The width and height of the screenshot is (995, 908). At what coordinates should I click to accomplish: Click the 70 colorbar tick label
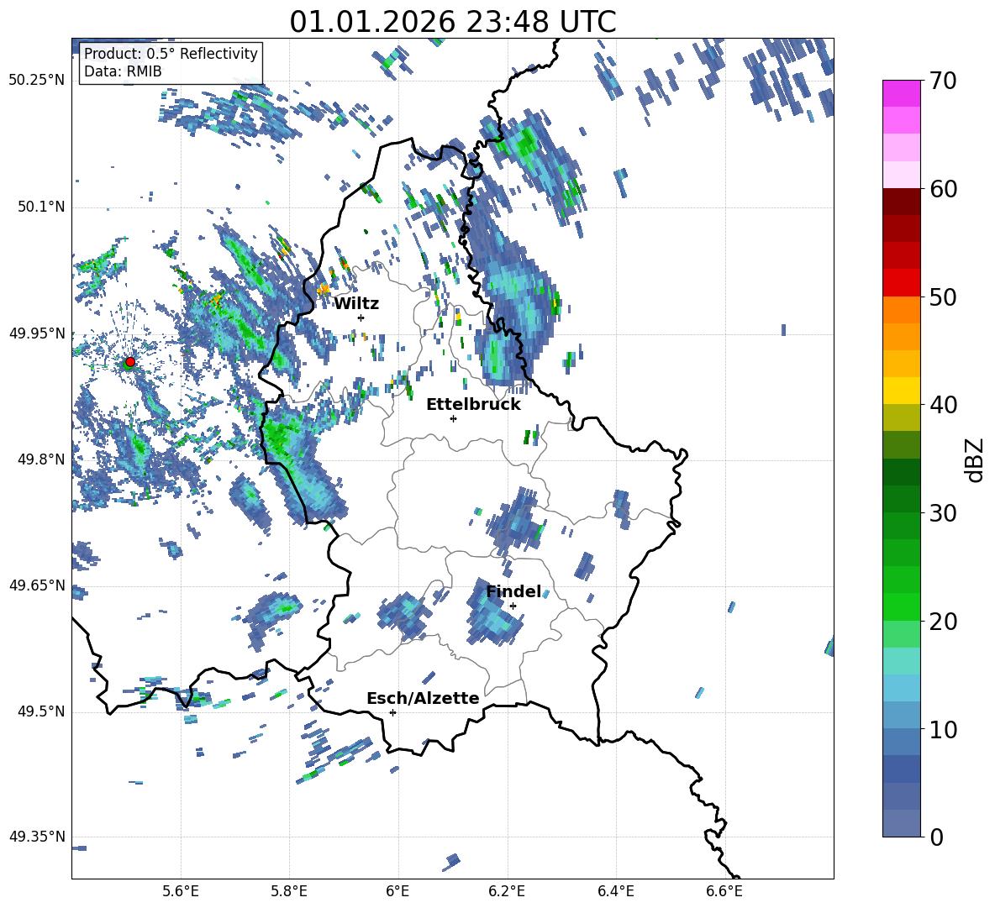pos(941,81)
